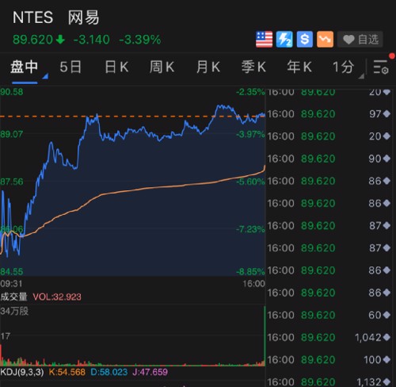The height and width of the screenshot is (387, 396).
Task: Click diamond icon on the 1,042 trade row
Action: (x=386, y=337)
